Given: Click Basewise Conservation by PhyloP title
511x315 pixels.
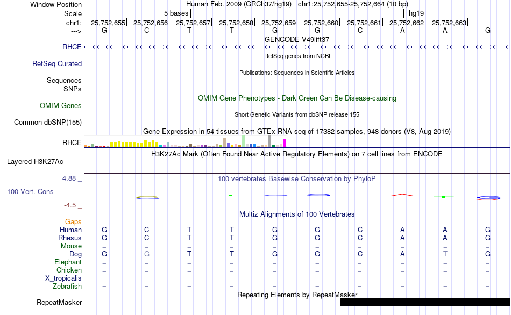Looking at the screenshot, I should click(x=297, y=179).
